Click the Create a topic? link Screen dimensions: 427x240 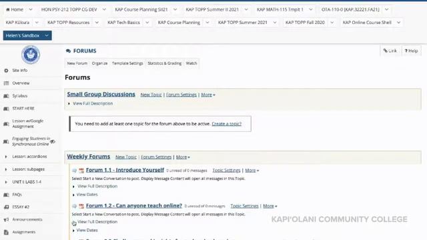point(227,124)
